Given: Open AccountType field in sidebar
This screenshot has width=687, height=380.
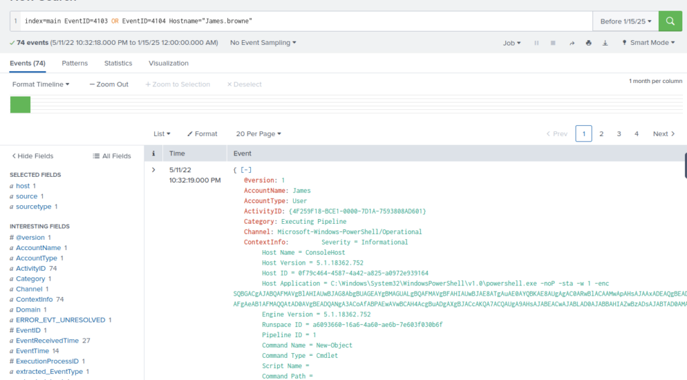Looking at the screenshot, I should tap(37, 258).
